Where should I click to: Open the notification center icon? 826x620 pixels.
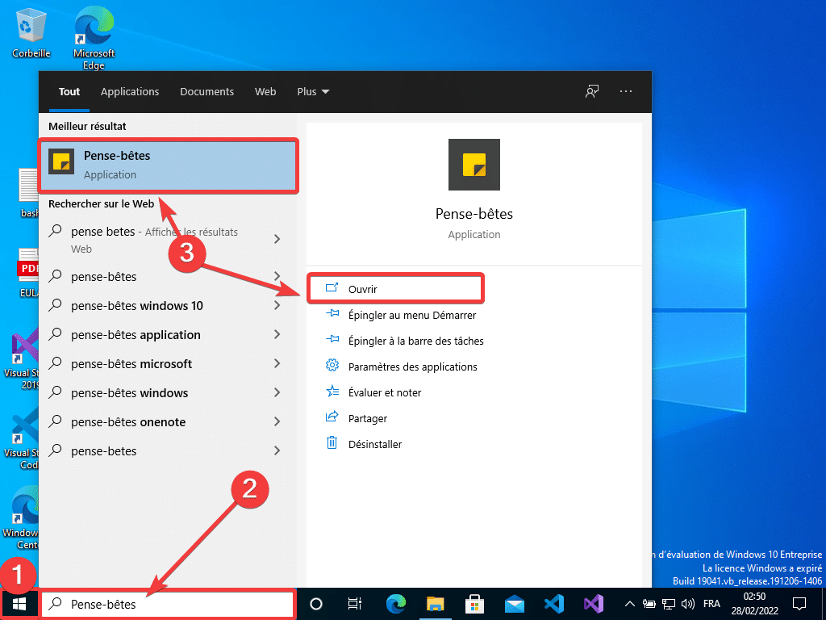799,604
